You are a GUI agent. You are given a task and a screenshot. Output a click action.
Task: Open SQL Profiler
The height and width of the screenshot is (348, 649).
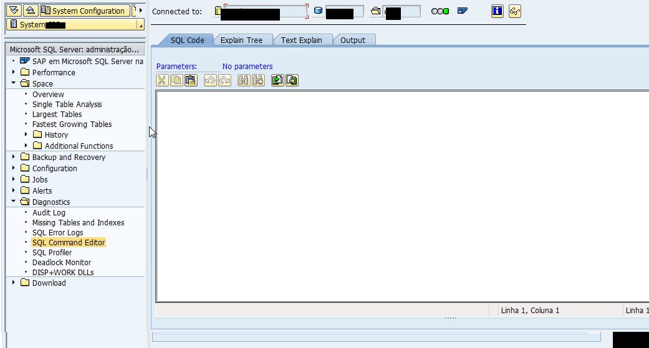pyautogui.click(x=52, y=252)
